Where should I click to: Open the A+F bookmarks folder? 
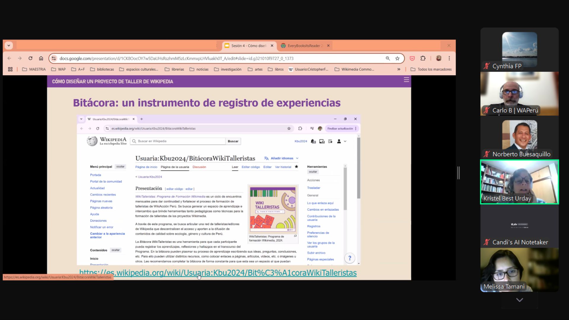coord(78,69)
